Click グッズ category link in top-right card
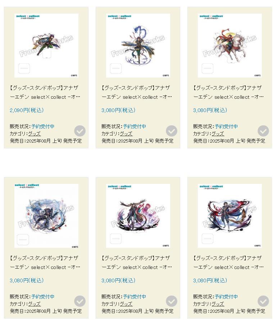Image resolution: width=273 pixels, height=320 pixels. tap(218, 134)
